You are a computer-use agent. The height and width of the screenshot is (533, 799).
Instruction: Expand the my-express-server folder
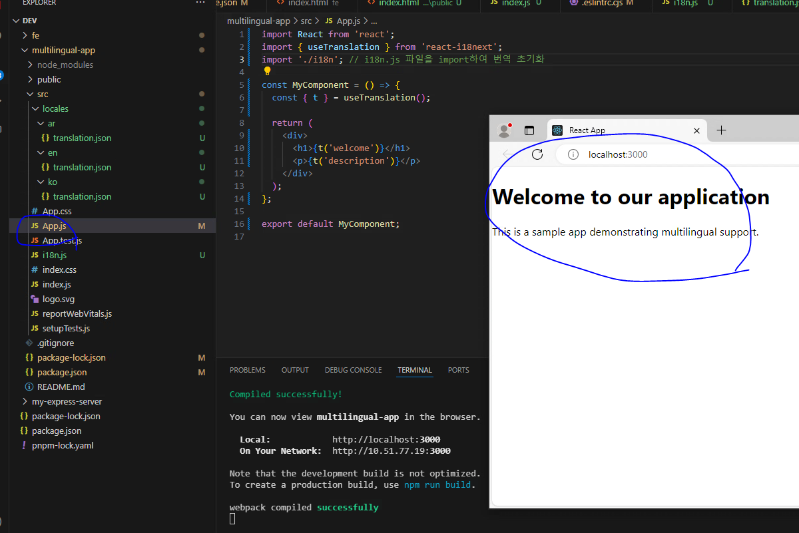pyautogui.click(x=25, y=401)
